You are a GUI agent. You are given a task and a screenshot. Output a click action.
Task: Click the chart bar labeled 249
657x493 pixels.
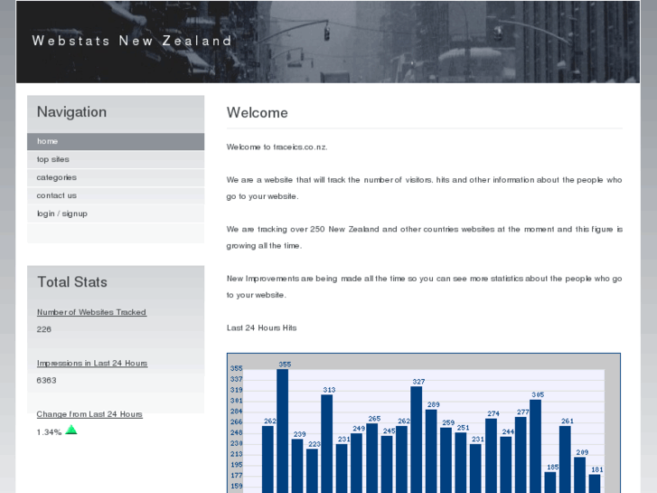click(357, 463)
